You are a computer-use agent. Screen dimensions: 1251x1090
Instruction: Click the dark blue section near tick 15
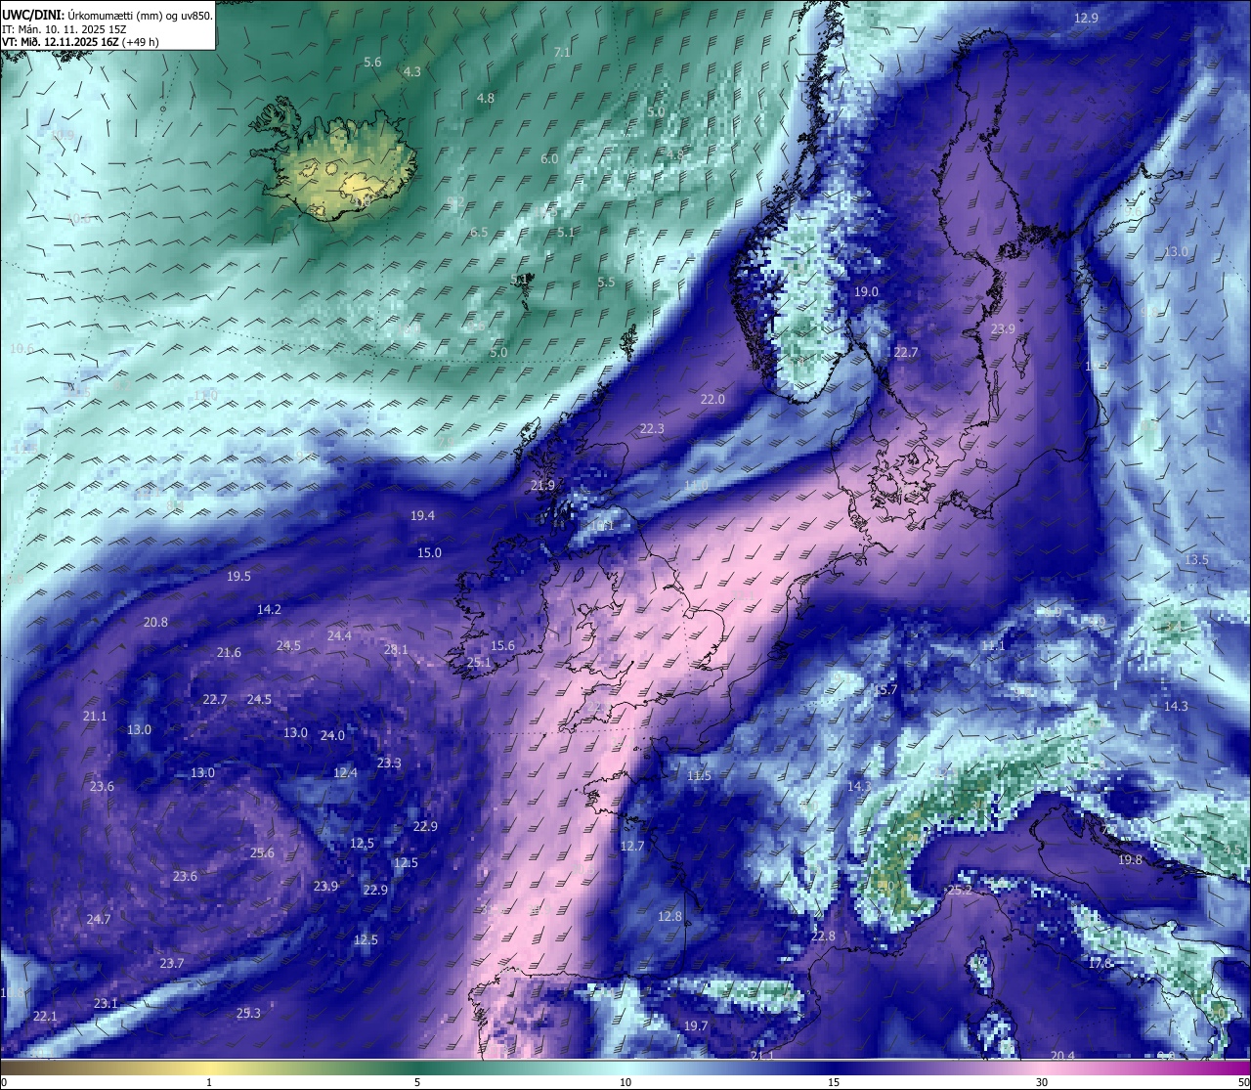[834, 1068]
